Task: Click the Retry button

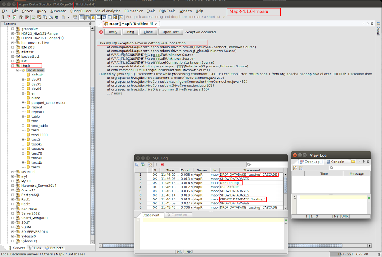Action: 113,32
